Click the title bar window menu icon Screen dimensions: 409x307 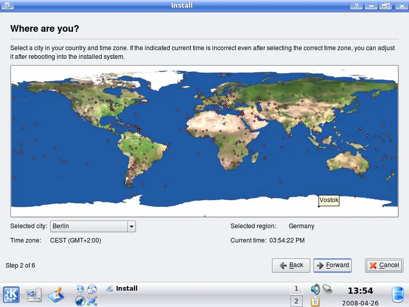[x=7, y=5]
